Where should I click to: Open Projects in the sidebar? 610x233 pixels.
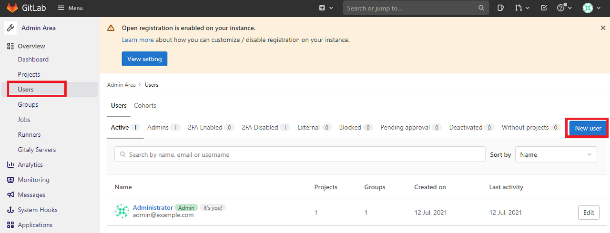29,74
